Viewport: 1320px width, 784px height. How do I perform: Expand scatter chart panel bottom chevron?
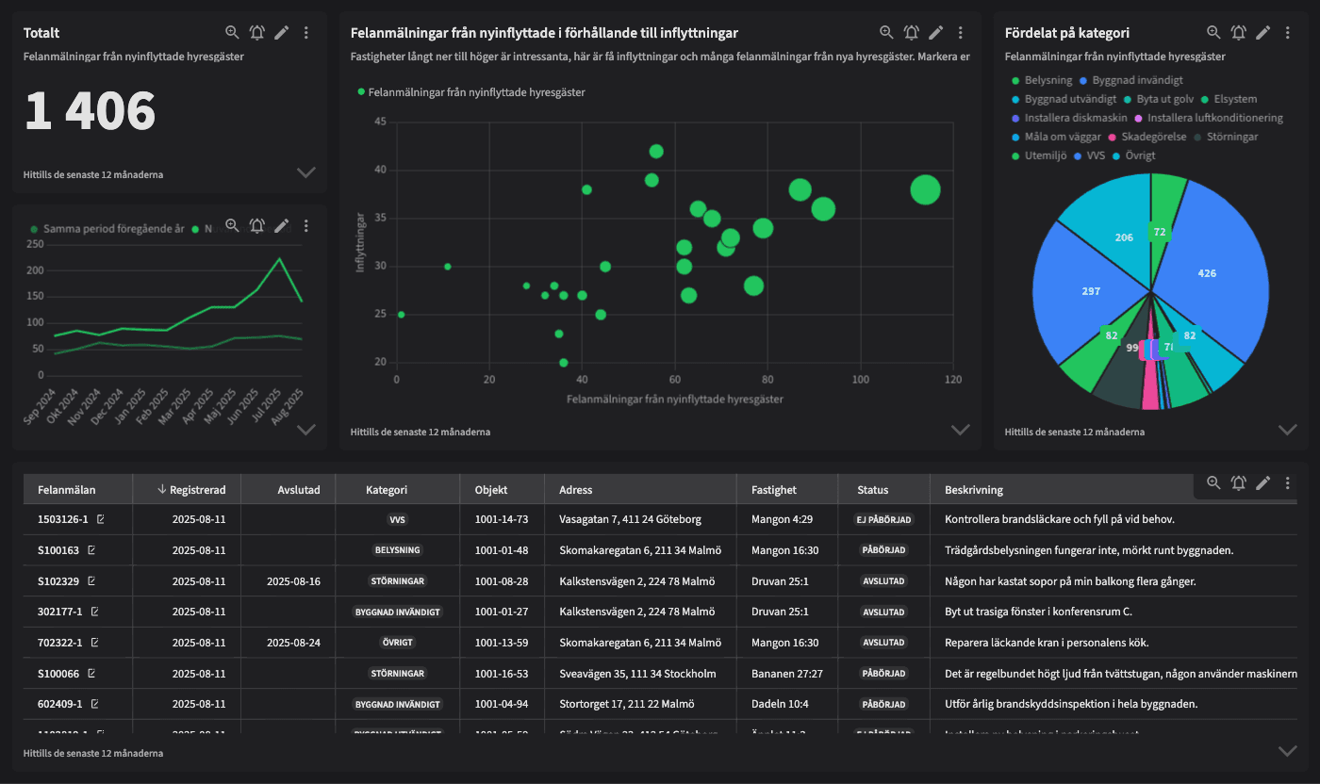(960, 430)
